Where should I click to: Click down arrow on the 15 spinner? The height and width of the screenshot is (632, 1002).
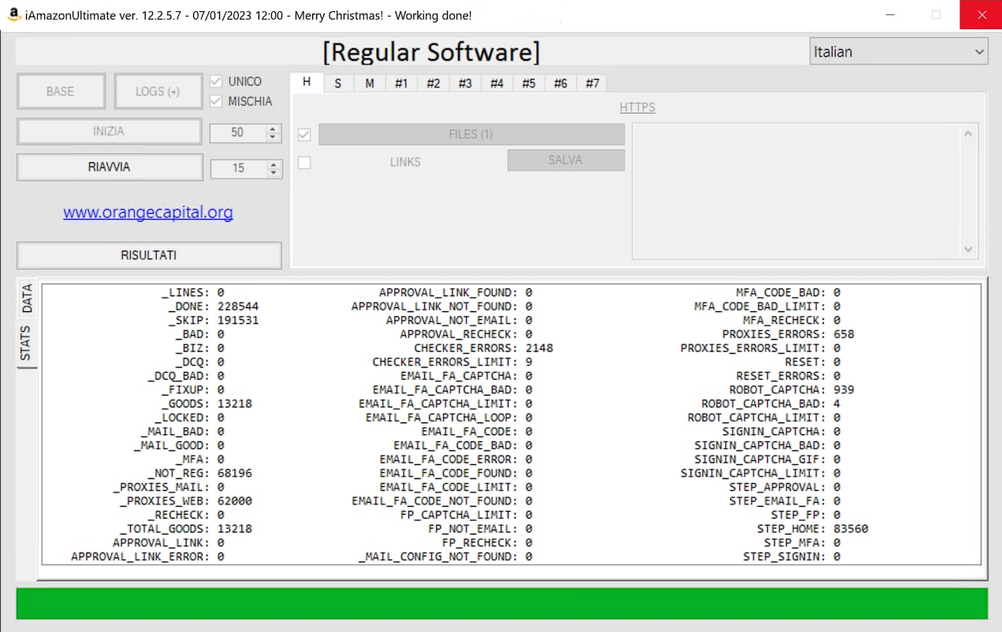[274, 172]
